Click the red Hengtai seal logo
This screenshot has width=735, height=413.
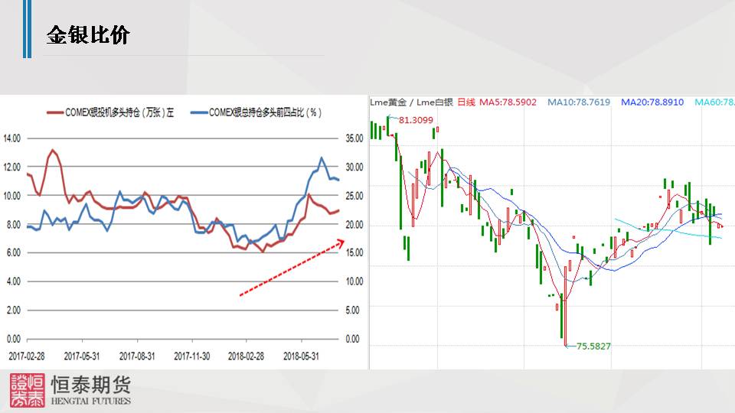28,390
